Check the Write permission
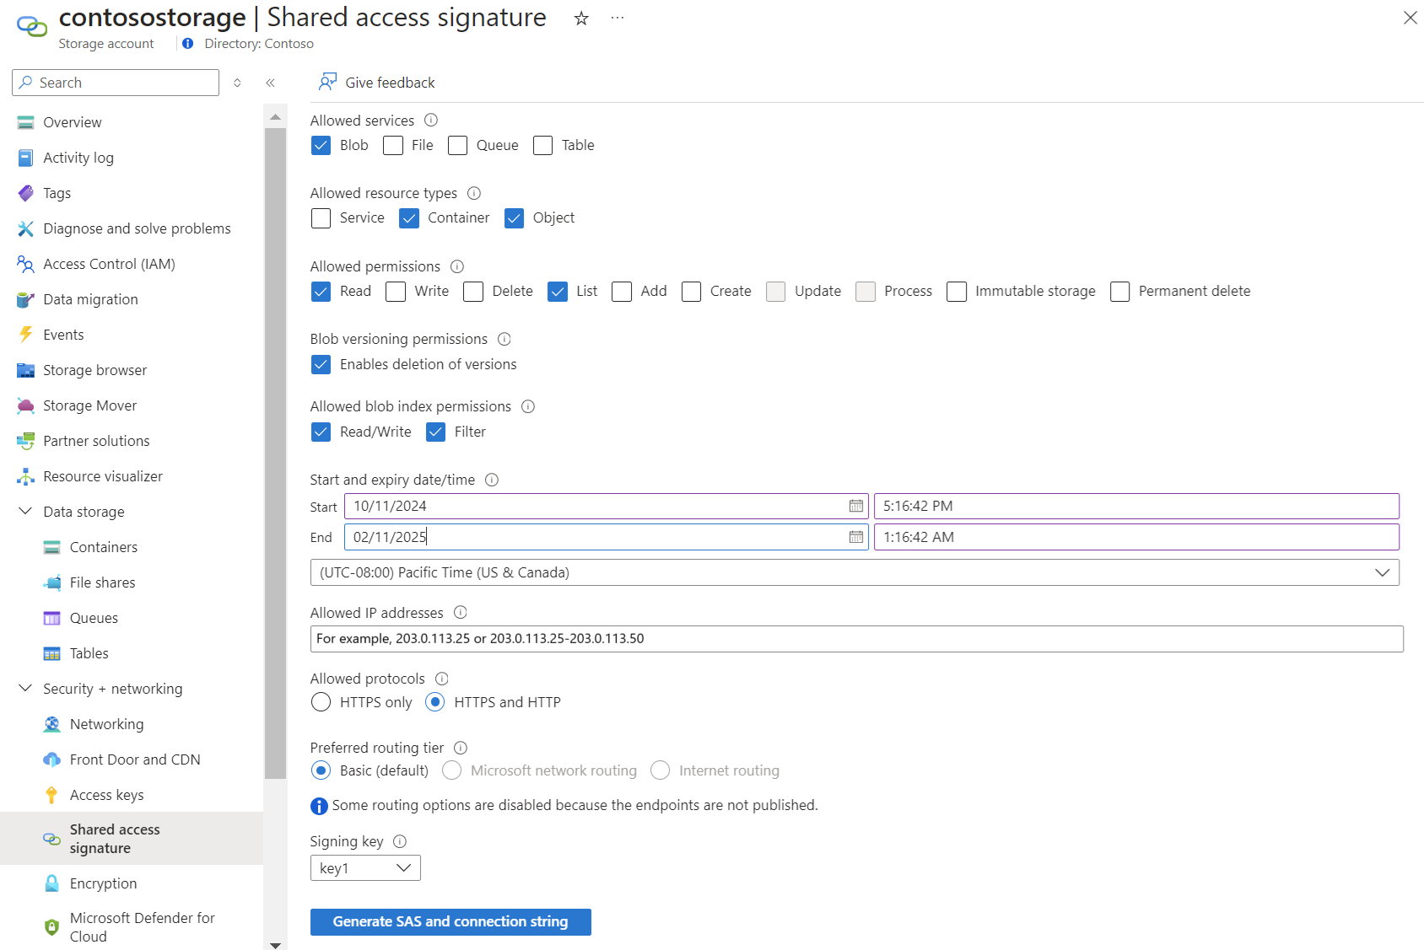The height and width of the screenshot is (950, 1424). coord(395,292)
